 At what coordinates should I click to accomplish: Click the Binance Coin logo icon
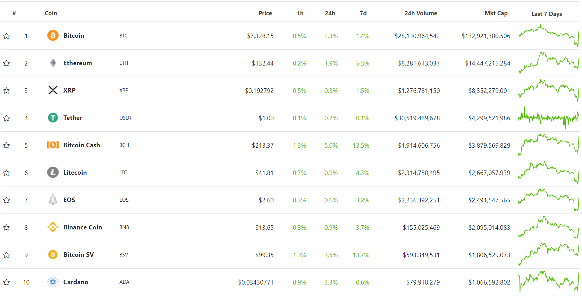[53, 227]
